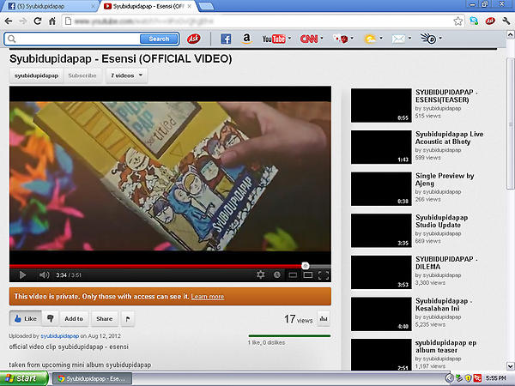This screenshot has height=386, width=515.
Task: Open the syubidupidapap uploader link
Action: click(x=60, y=335)
